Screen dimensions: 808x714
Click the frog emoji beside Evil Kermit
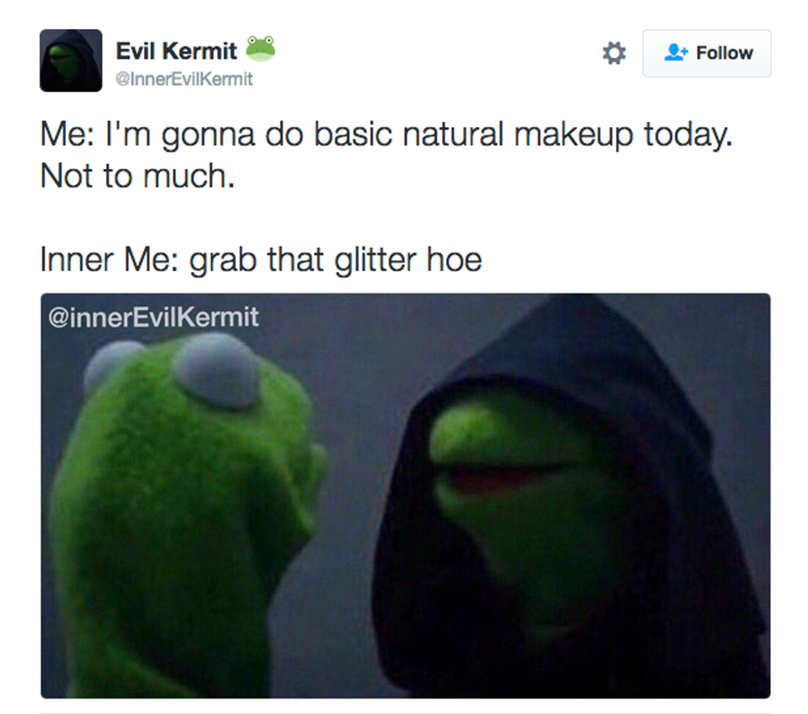click(261, 49)
